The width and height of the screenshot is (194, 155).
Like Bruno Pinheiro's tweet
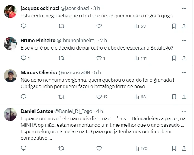coord(99,58)
